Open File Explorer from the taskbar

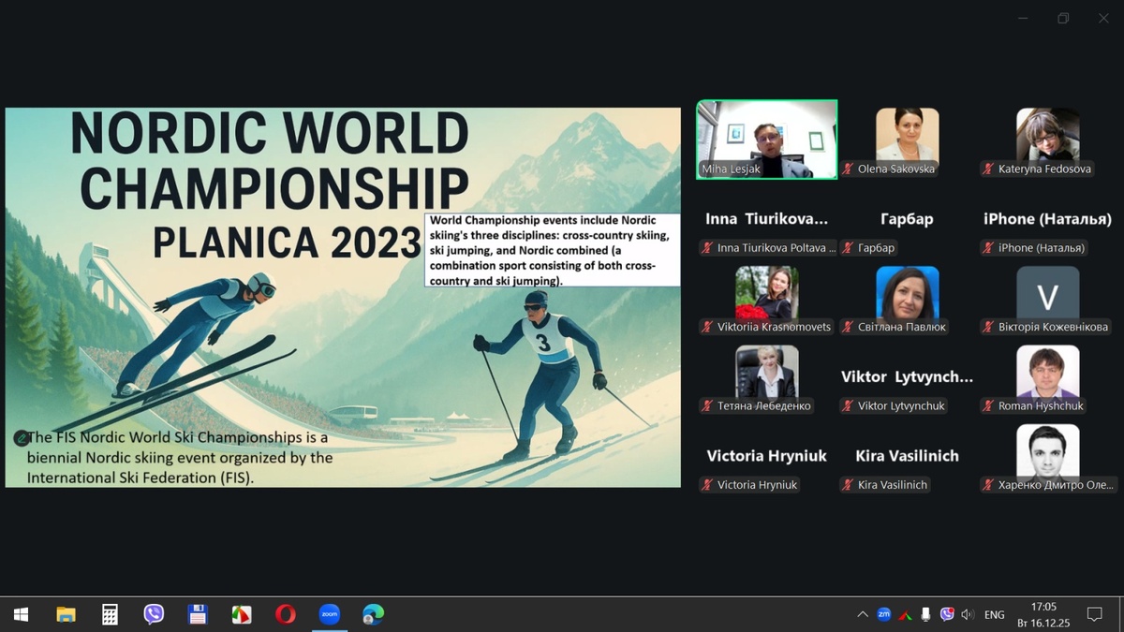(x=66, y=614)
